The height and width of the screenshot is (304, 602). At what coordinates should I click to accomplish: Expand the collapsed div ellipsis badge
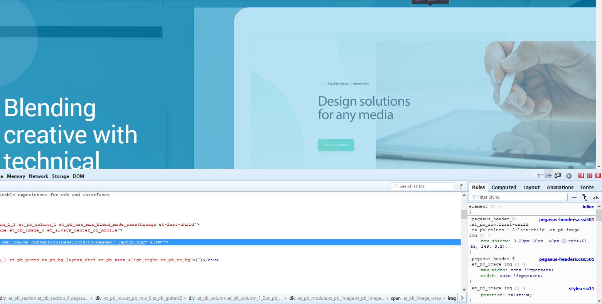tap(199, 260)
